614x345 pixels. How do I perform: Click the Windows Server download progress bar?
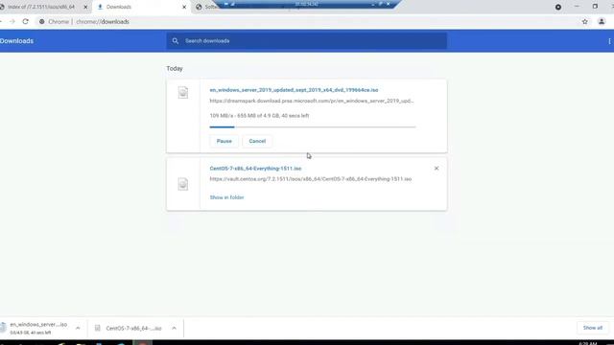[313, 127]
